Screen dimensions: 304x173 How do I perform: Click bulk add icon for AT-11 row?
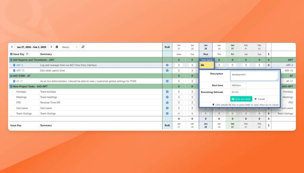(x=167, y=81)
